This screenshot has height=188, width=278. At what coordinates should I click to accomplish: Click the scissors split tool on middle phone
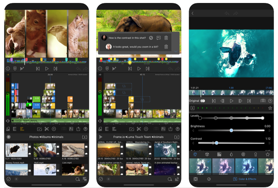tap(139, 129)
